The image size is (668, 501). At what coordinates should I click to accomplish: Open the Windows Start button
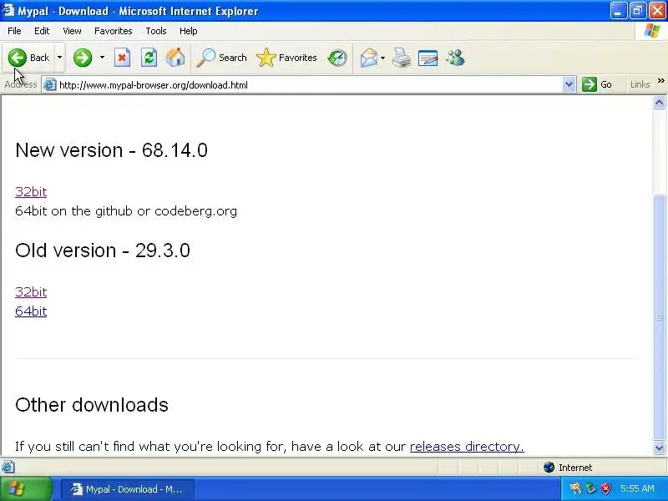tap(27, 488)
